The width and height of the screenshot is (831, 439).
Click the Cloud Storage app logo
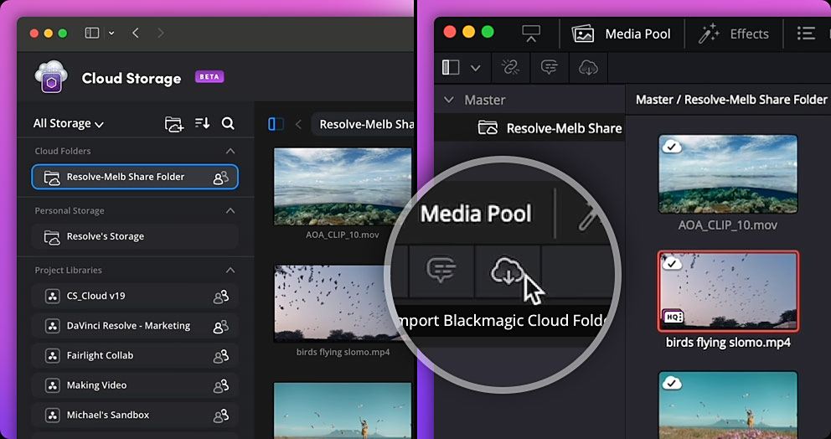click(x=51, y=77)
